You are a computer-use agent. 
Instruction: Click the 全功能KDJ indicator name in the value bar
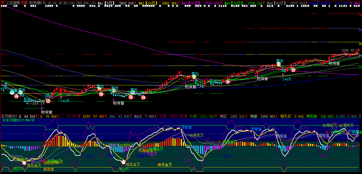click(9, 116)
